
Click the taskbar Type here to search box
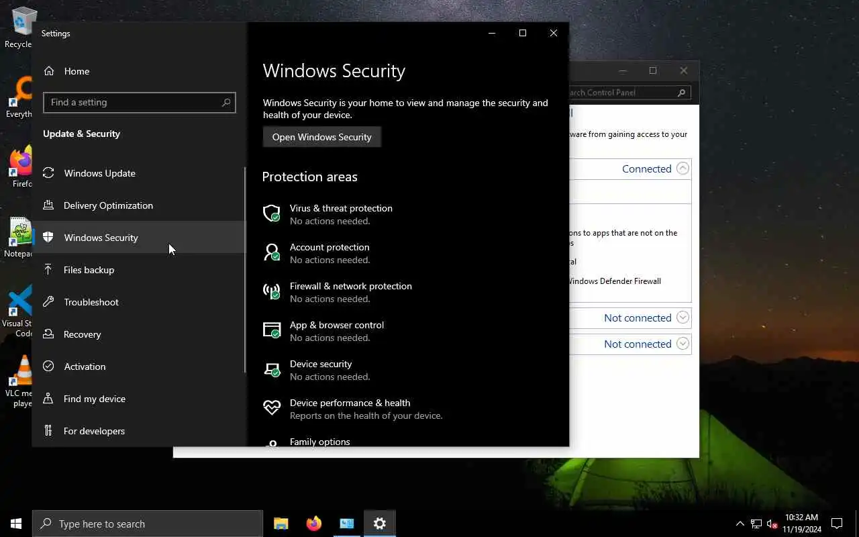coord(148,524)
